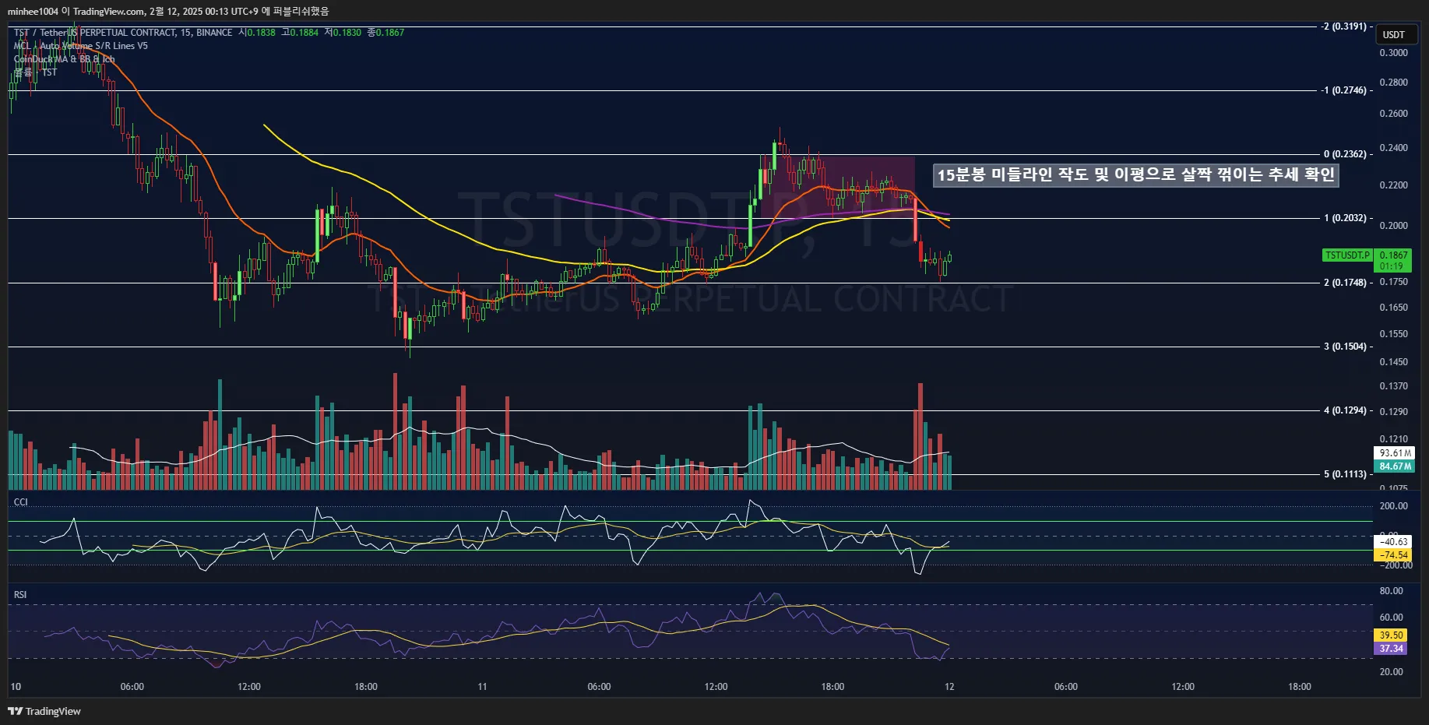Click the CCI value -74.54
Screen dimensions: 1429x725
coord(1393,555)
